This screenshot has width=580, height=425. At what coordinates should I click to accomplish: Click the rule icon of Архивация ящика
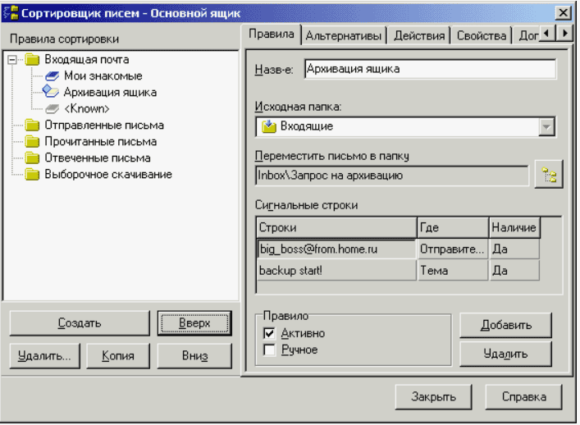pyautogui.click(x=51, y=91)
